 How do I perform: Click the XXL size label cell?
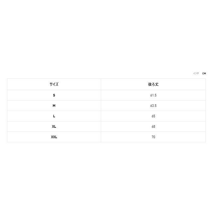[x=54, y=137]
